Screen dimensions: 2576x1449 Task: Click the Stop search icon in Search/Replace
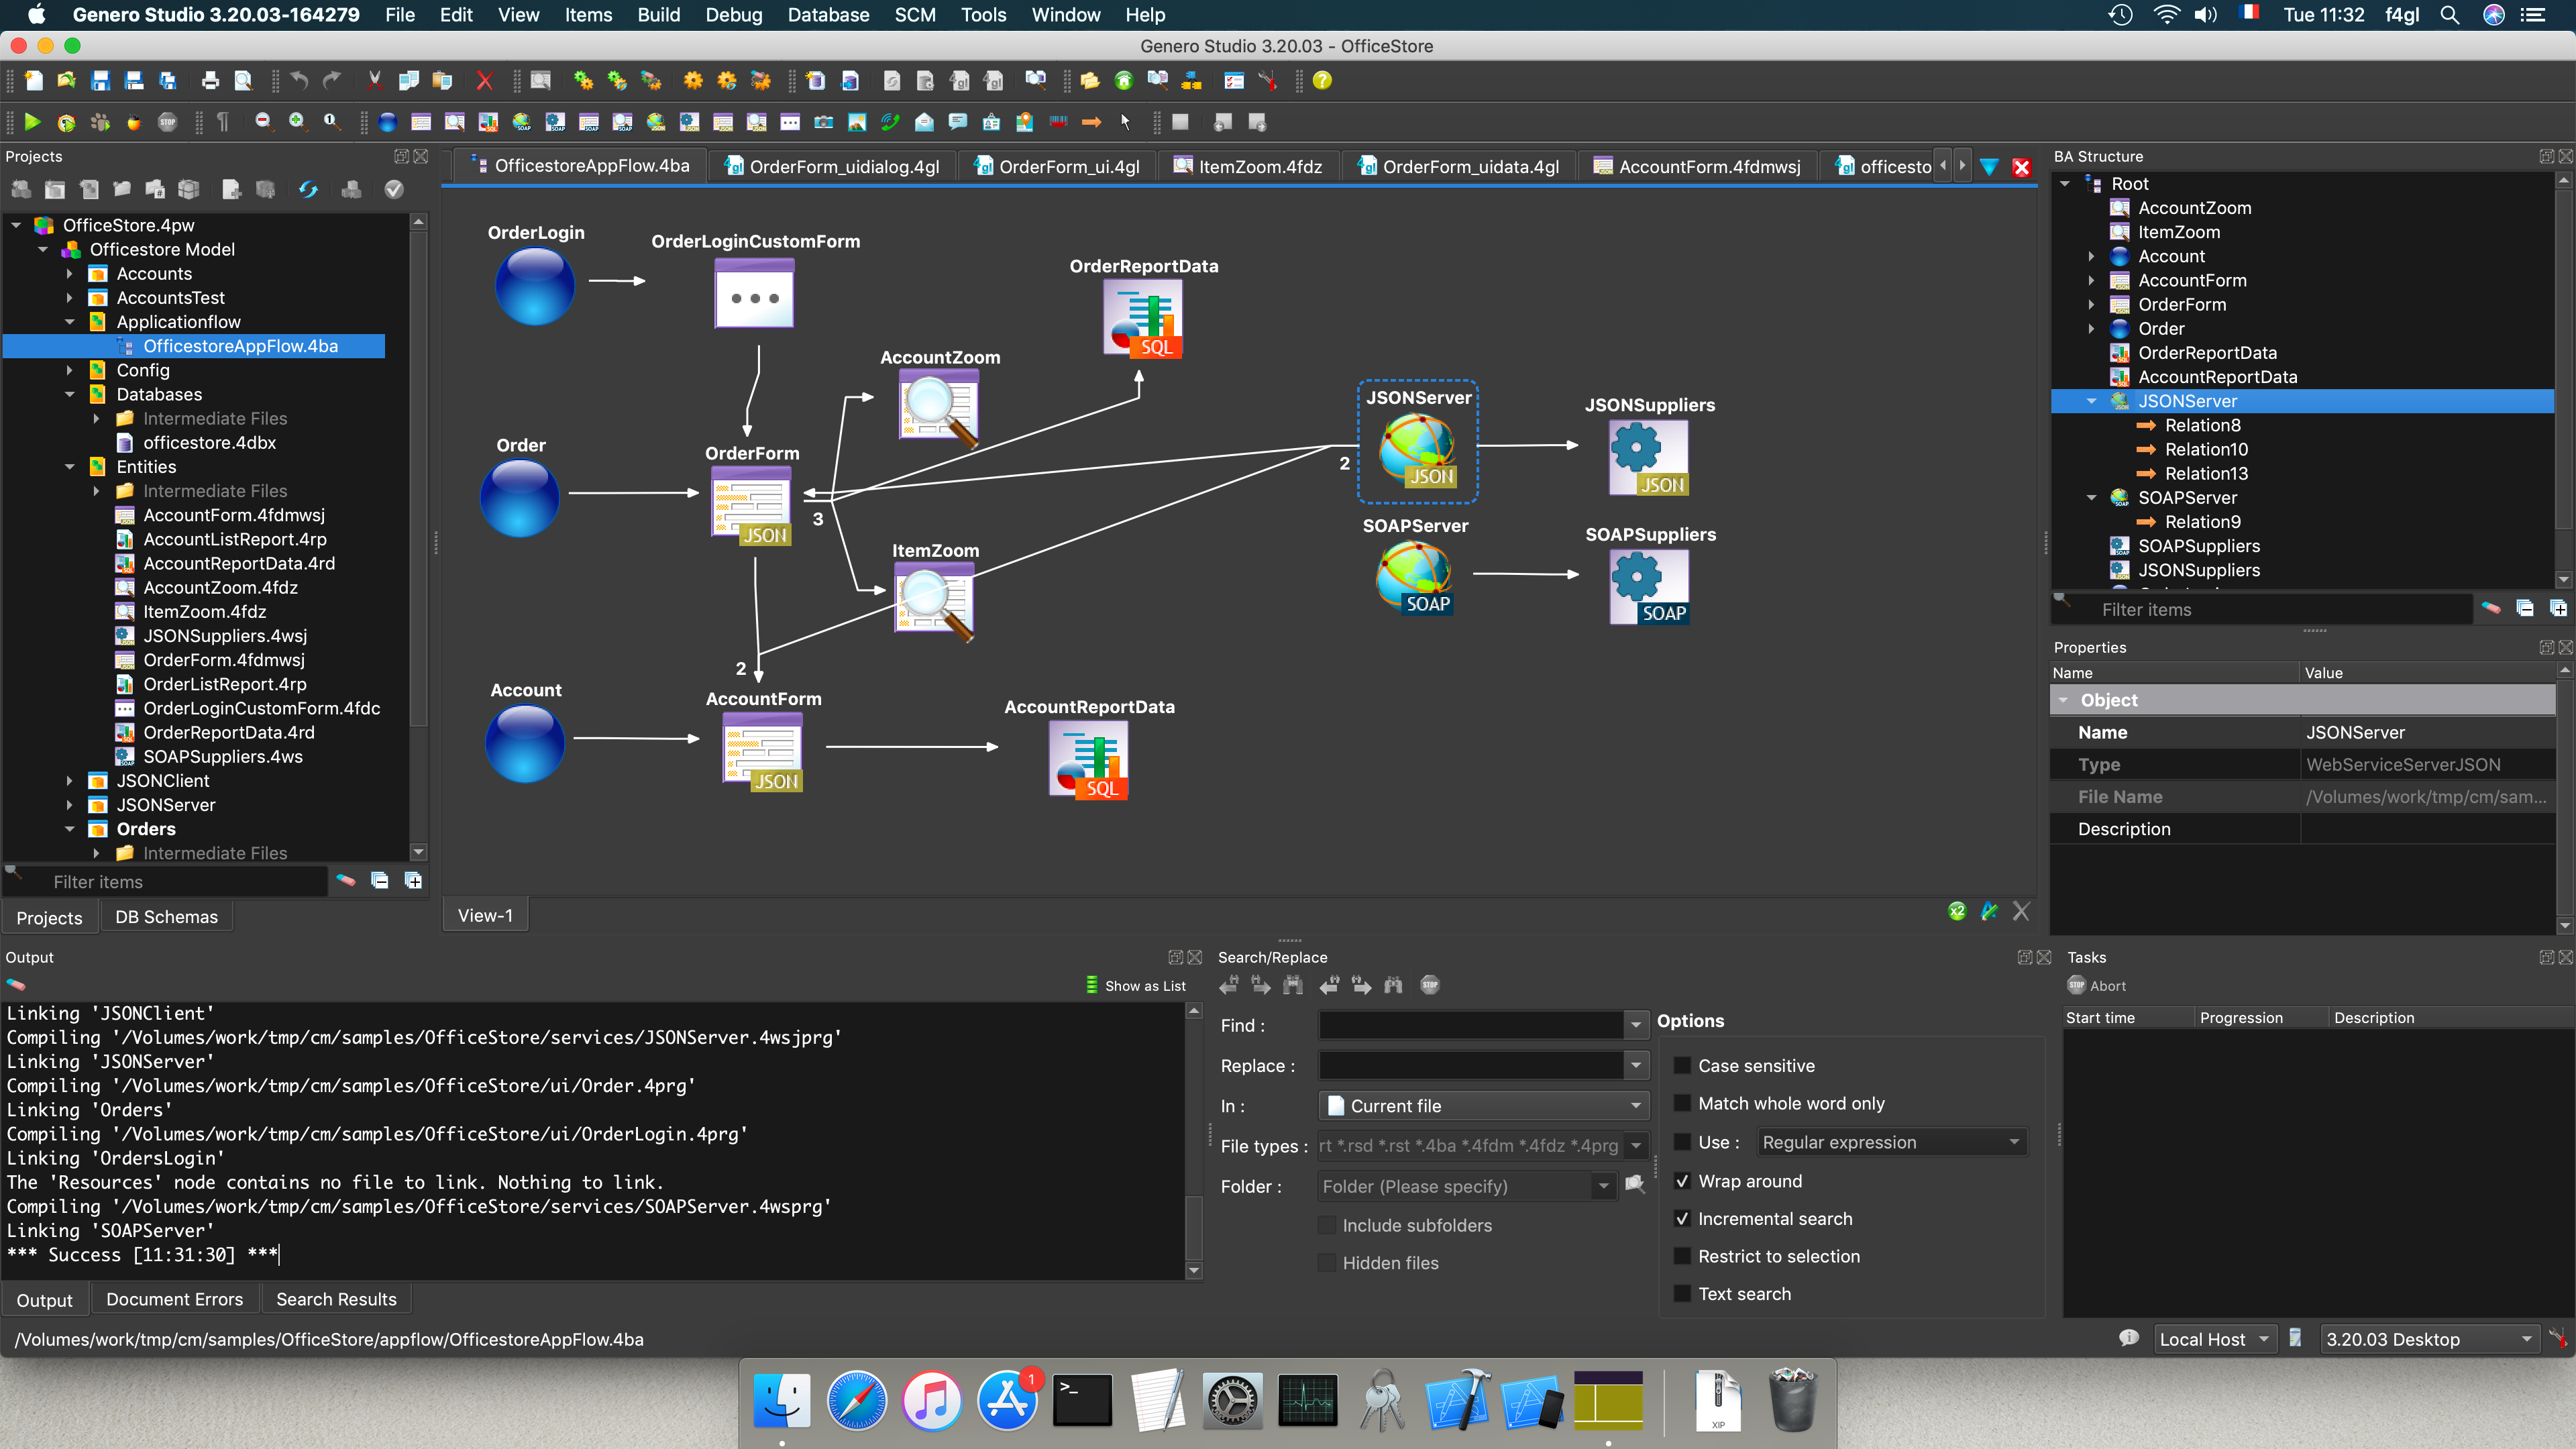click(1430, 985)
